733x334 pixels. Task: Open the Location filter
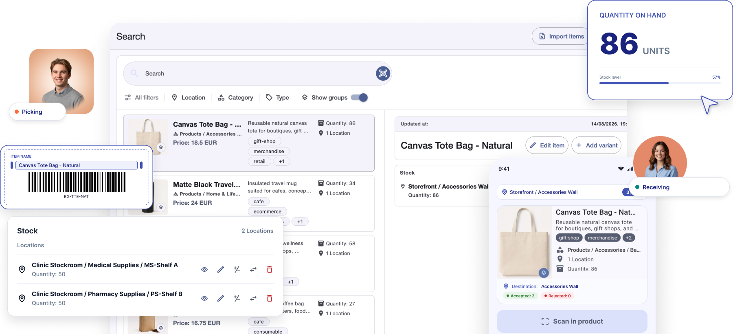tap(188, 98)
